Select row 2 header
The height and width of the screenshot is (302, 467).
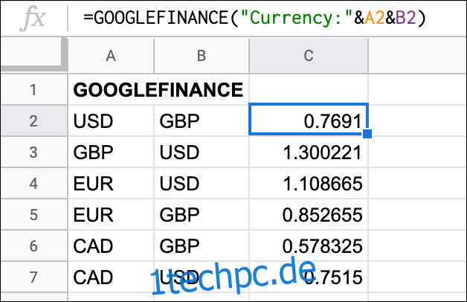[33, 121]
